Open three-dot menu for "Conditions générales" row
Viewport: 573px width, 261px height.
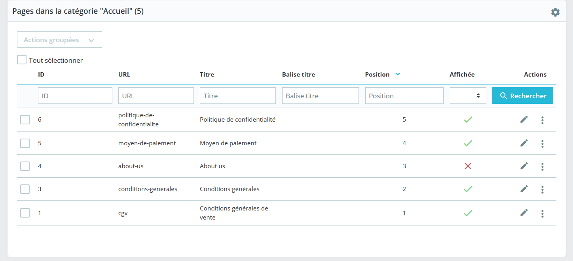tap(543, 190)
